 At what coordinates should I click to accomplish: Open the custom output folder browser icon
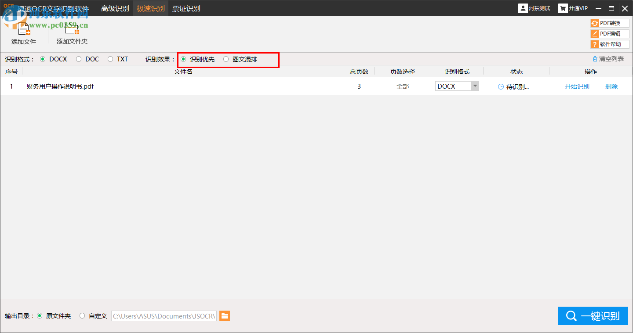pyautogui.click(x=225, y=315)
